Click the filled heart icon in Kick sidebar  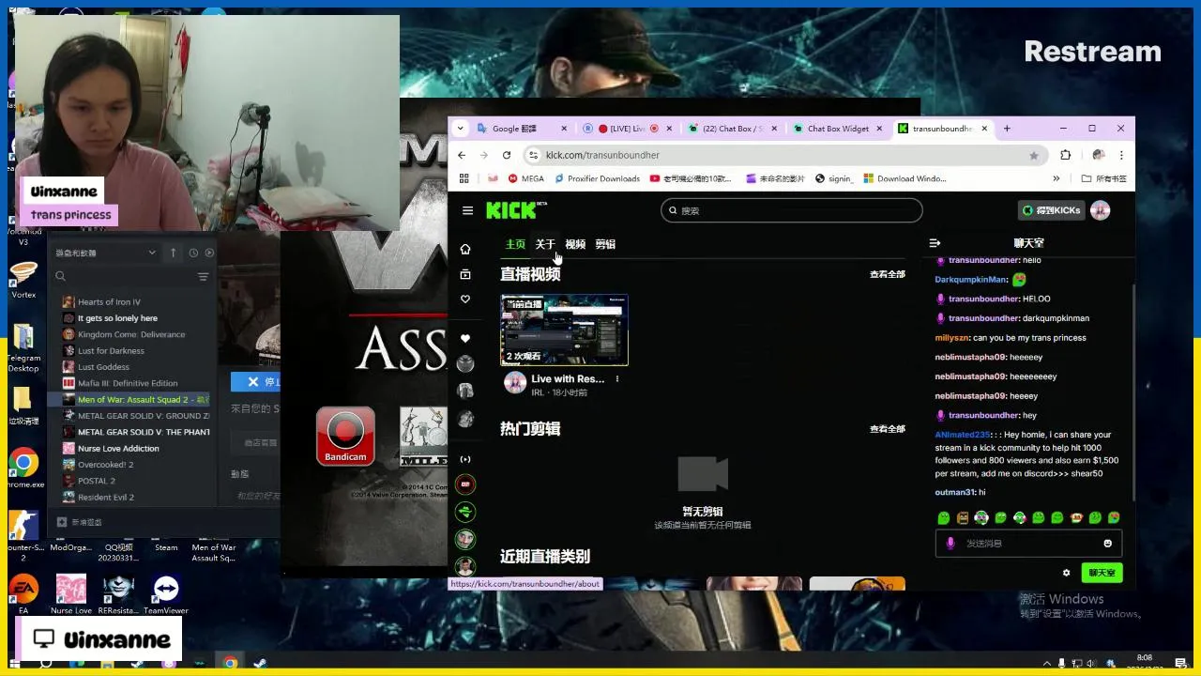point(464,339)
